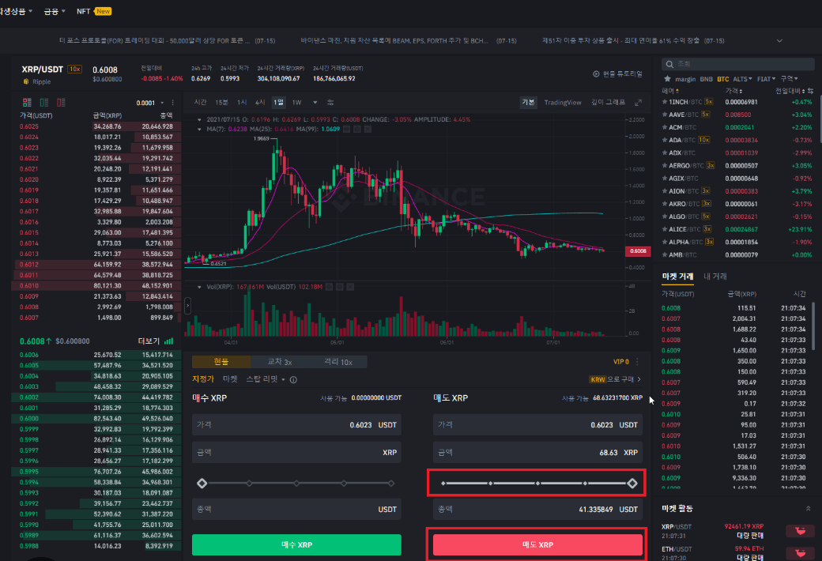Favorite the AAVE/BTC pair star
Image resolution: width=822 pixels, height=561 pixels.
click(x=665, y=115)
